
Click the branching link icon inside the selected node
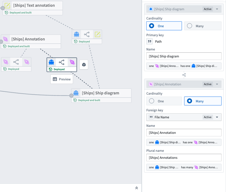(62, 62)
